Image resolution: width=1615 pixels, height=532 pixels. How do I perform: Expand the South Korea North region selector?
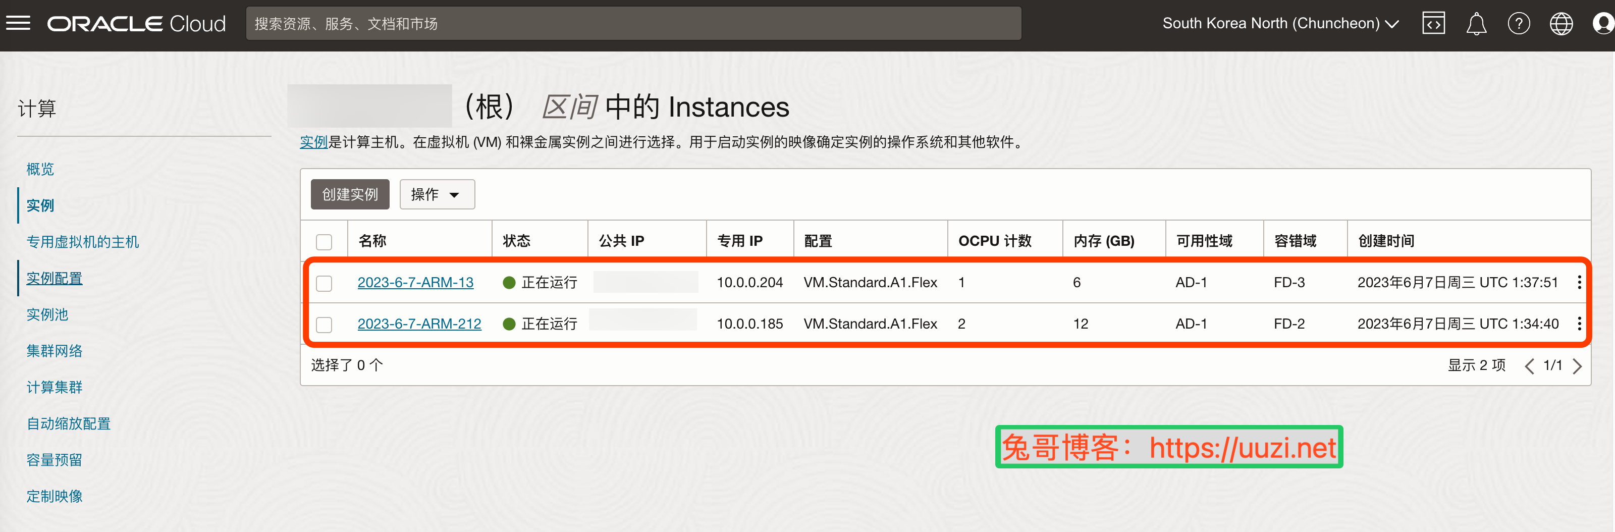click(1281, 24)
